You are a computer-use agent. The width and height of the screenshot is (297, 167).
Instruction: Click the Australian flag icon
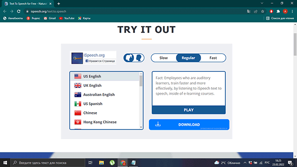(78, 95)
